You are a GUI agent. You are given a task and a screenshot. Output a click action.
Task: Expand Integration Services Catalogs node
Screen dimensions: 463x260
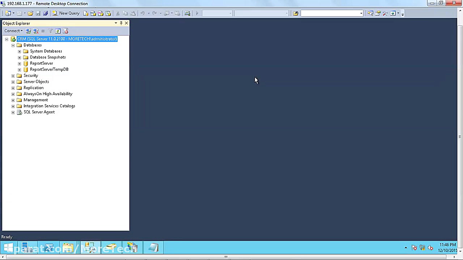coord(13,106)
